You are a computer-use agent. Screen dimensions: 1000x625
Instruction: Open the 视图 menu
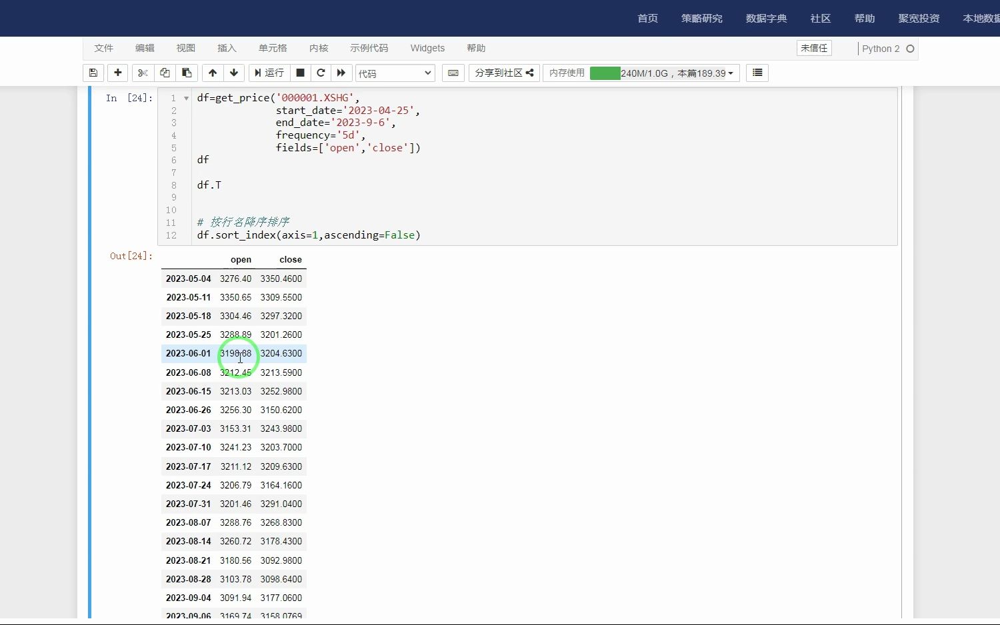pos(186,48)
